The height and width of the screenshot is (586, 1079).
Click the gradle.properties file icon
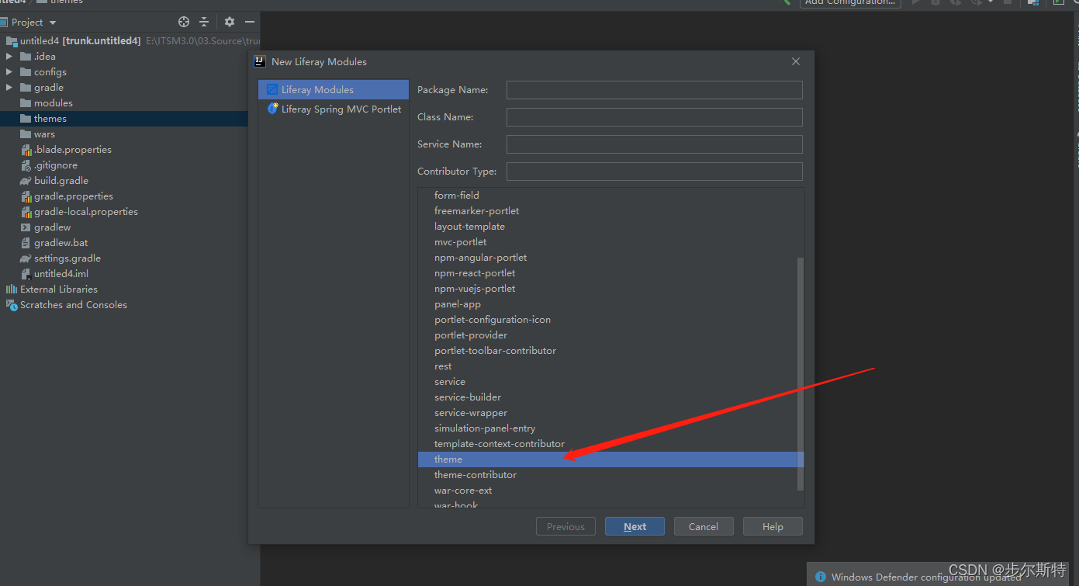pos(26,196)
